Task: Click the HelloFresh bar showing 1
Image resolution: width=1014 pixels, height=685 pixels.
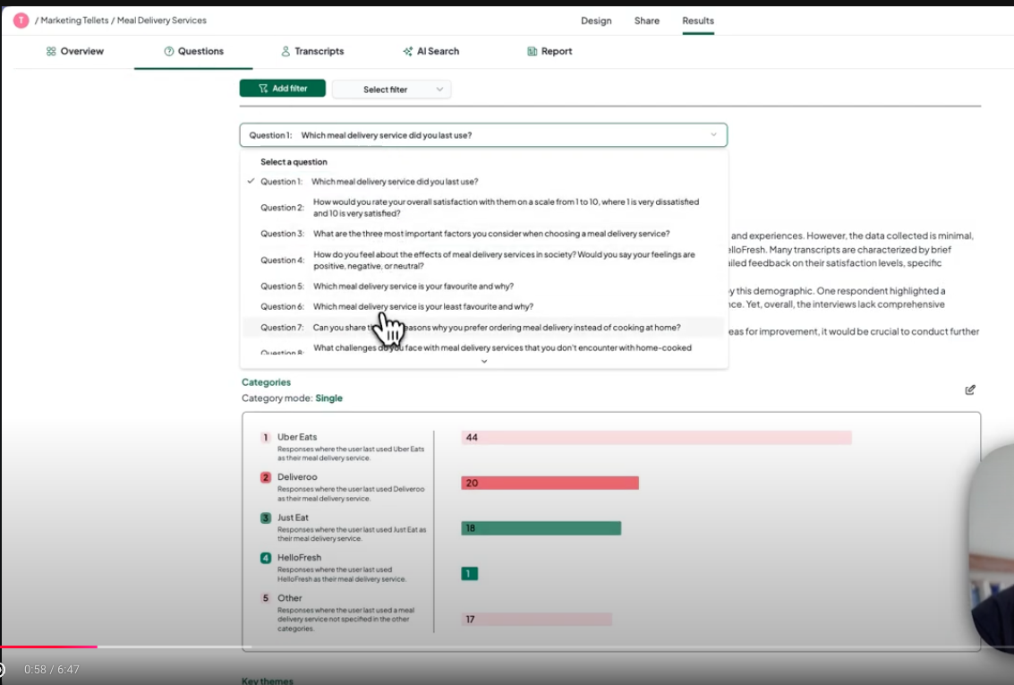Action: click(x=470, y=574)
